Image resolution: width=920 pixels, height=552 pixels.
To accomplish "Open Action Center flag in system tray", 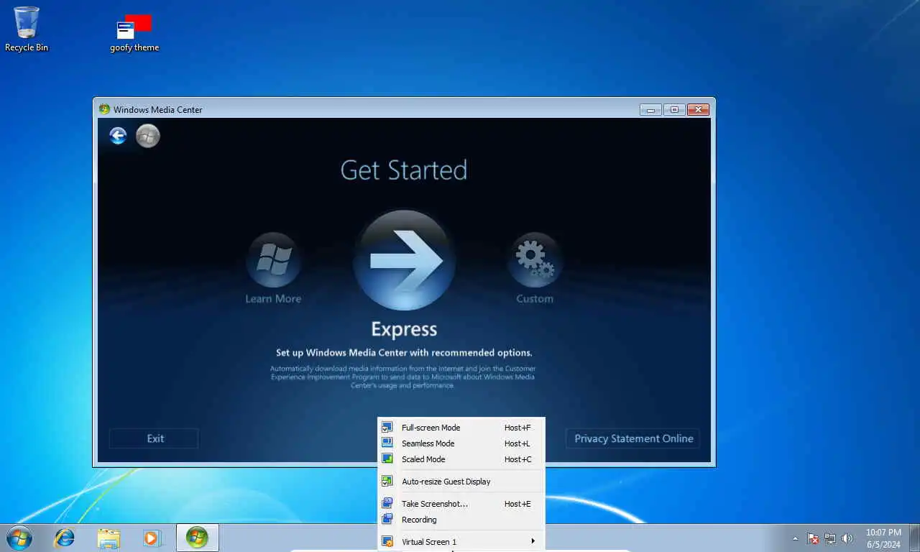I will [x=813, y=538].
